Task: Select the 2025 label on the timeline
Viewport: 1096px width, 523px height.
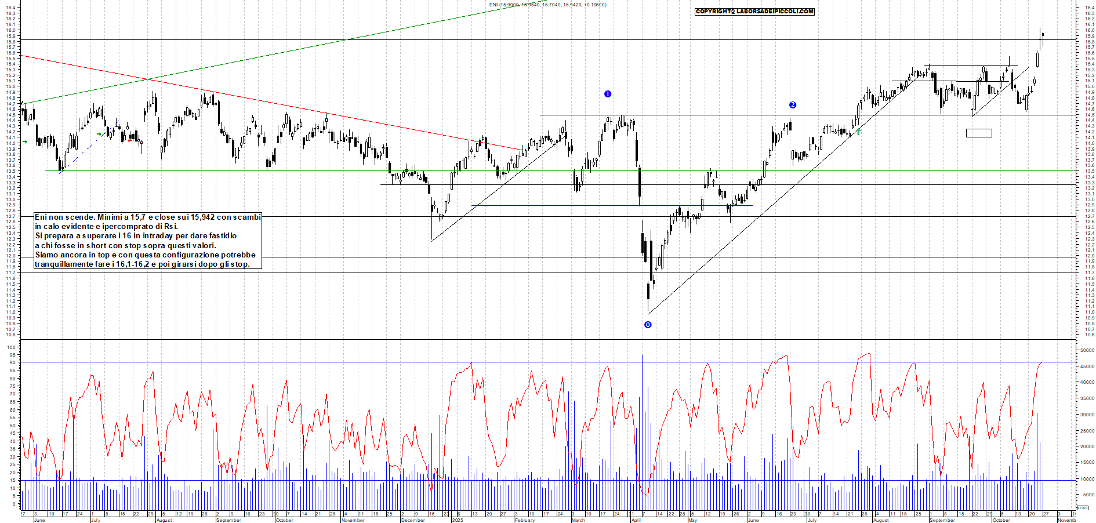Action: click(x=458, y=520)
